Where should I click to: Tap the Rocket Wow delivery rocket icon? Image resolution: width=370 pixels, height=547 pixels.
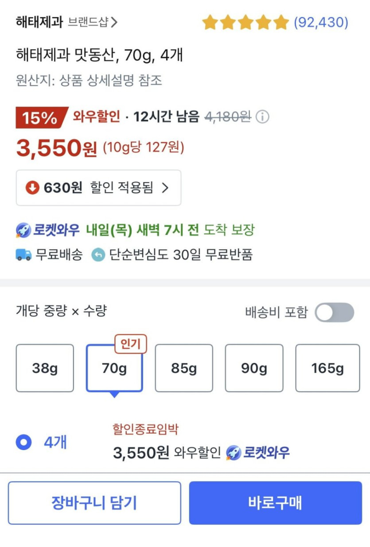(x=23, y=230)
